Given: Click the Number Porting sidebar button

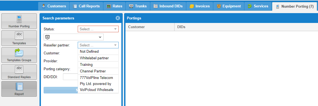Looking at the screenshot, I should tap(19, 21).
